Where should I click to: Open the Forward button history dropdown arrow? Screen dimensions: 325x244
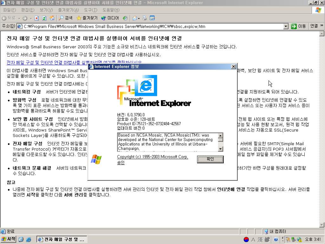coord(31,18)
